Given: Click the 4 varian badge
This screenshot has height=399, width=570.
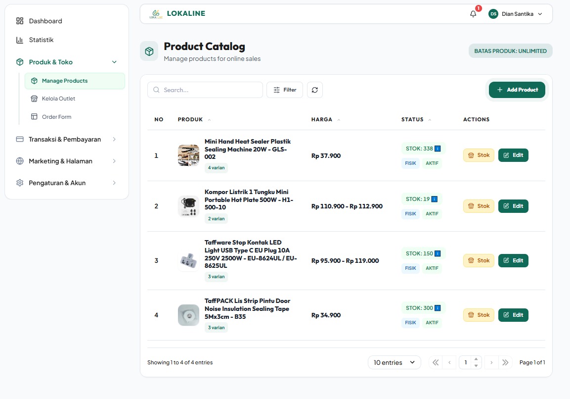Looking at the screenshot, I should click(217, 168).
